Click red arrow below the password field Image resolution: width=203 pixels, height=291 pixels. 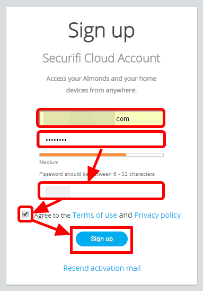coord(95,165)
